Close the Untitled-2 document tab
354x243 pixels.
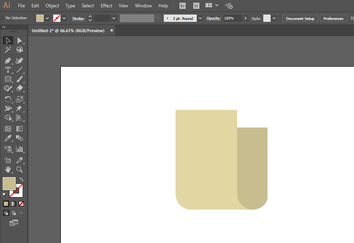(x=111, y=30)
